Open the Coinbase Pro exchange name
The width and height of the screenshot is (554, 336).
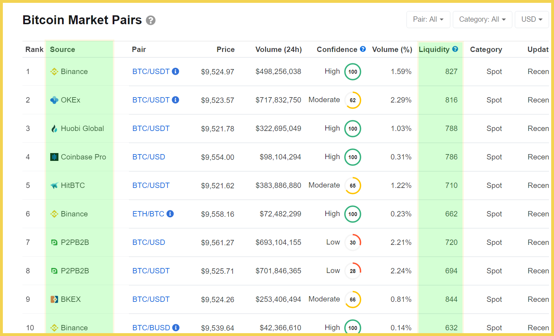pos(83,157)
